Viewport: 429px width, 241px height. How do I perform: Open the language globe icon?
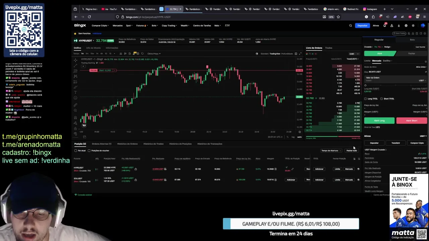tap(406, 25)
